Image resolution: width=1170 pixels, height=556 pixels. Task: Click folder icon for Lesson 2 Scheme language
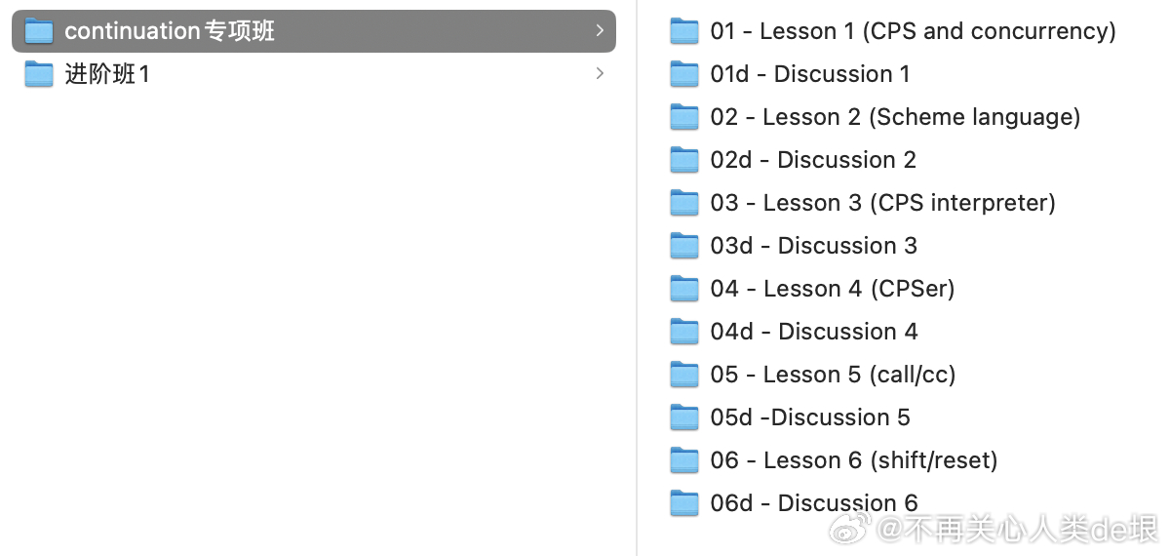click(x=684, y=117)
